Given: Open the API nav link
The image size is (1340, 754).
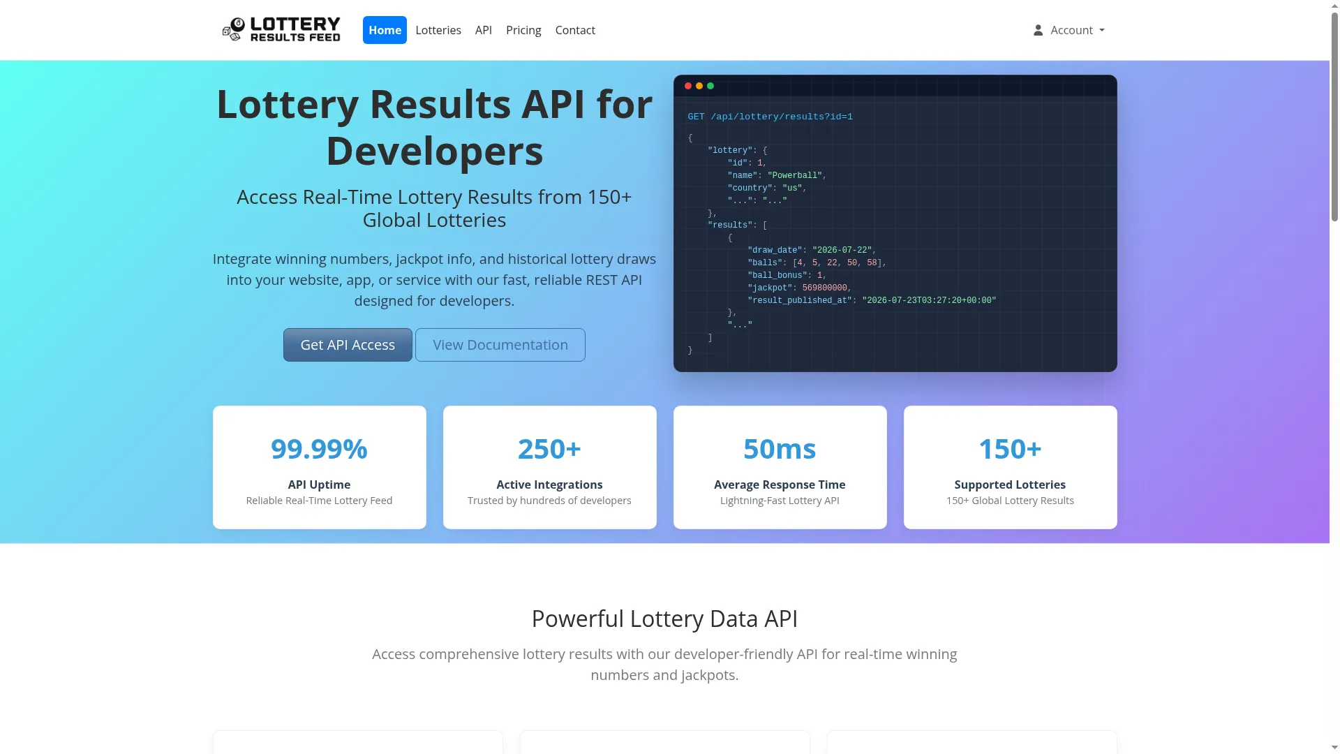Looking at the screenshot, I should click(x=484, y=30).
